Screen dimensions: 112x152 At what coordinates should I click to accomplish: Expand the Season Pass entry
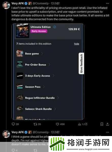pyautogui.click(x=44, y=87)
